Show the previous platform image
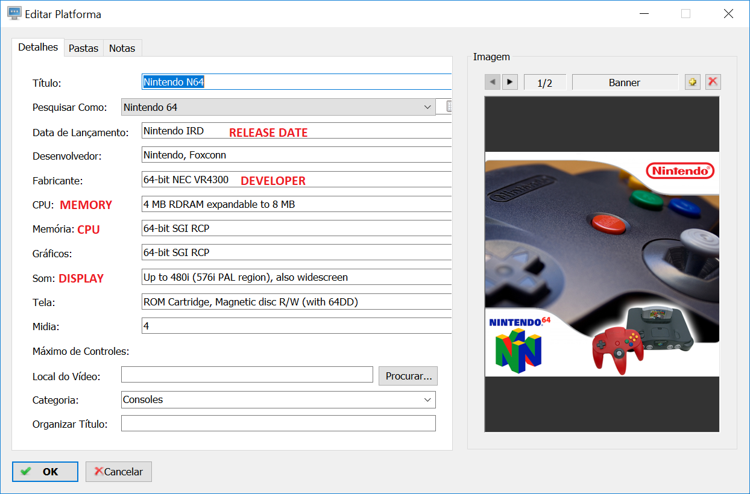Image resolution: width=750 pixels, height=494 pixels. coord(493,82)
